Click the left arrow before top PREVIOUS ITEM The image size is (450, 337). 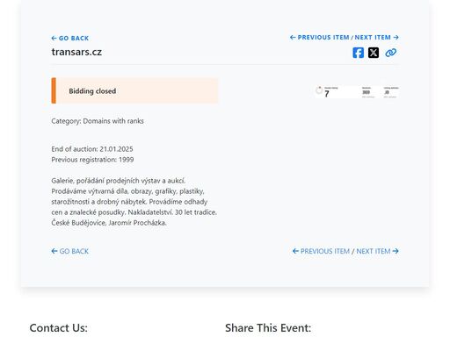click(x=293, y=37)
